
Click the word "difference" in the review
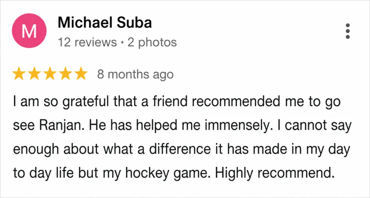pyautogui.click(x=174, y=150)
